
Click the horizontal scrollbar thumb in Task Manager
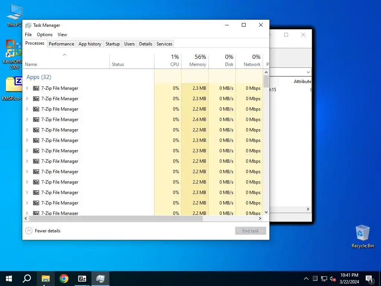click(116, 218)
